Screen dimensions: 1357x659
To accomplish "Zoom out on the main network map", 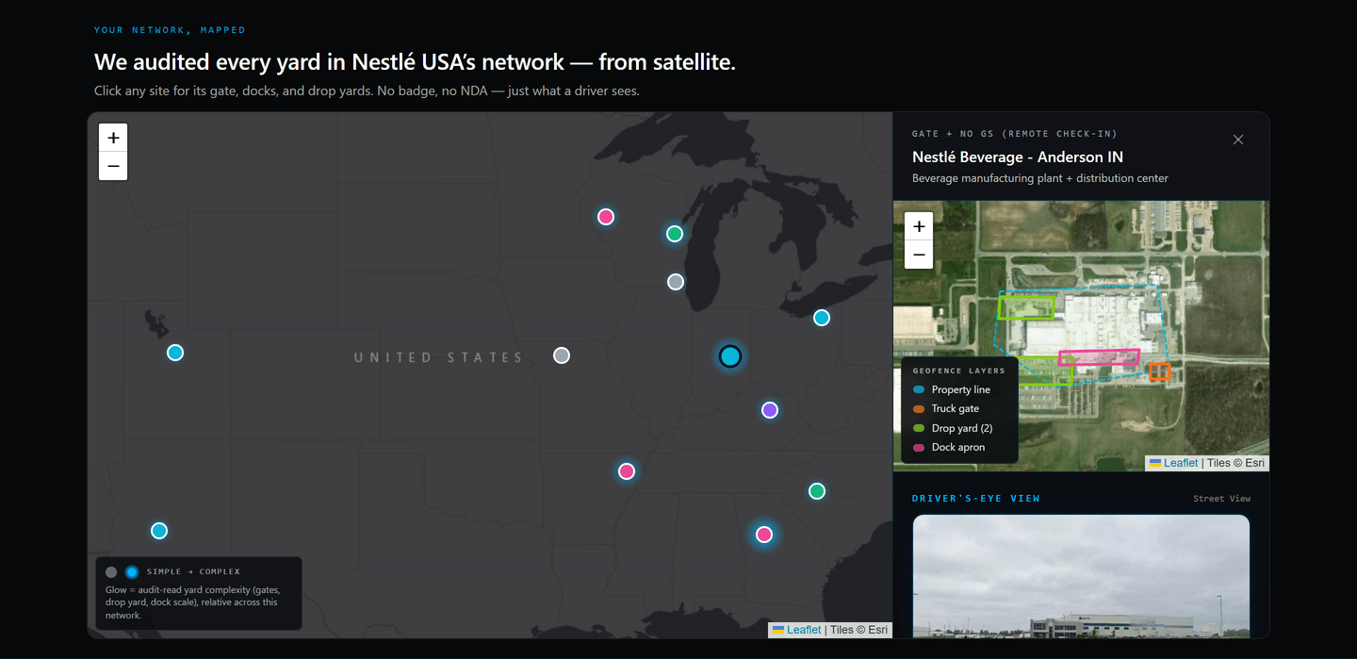I will [113, 166].
